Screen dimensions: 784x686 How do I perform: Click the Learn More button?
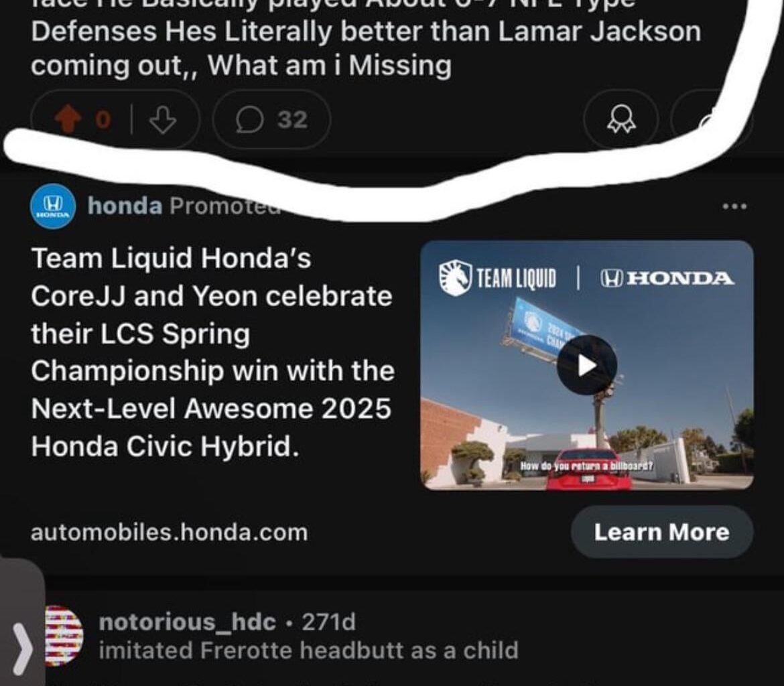coord(661,532)
